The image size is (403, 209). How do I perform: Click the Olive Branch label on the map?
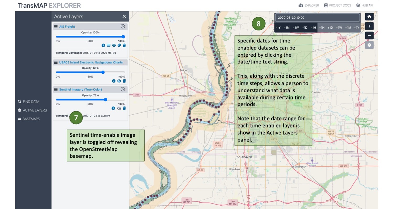pos(299,167)
